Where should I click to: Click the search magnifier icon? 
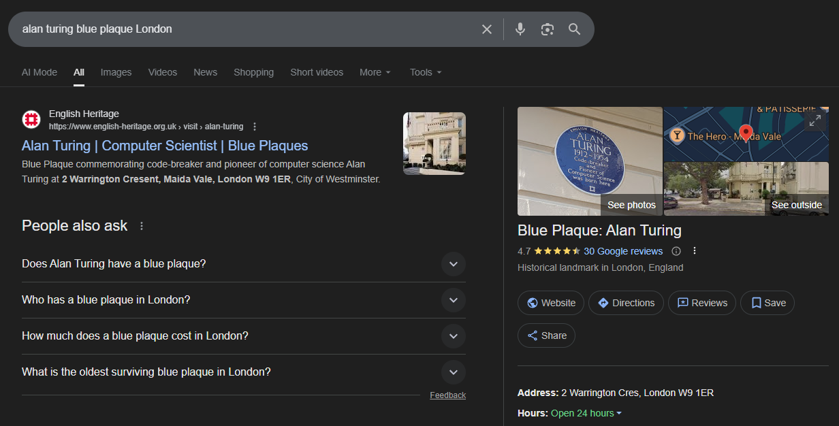pos(574,29)
